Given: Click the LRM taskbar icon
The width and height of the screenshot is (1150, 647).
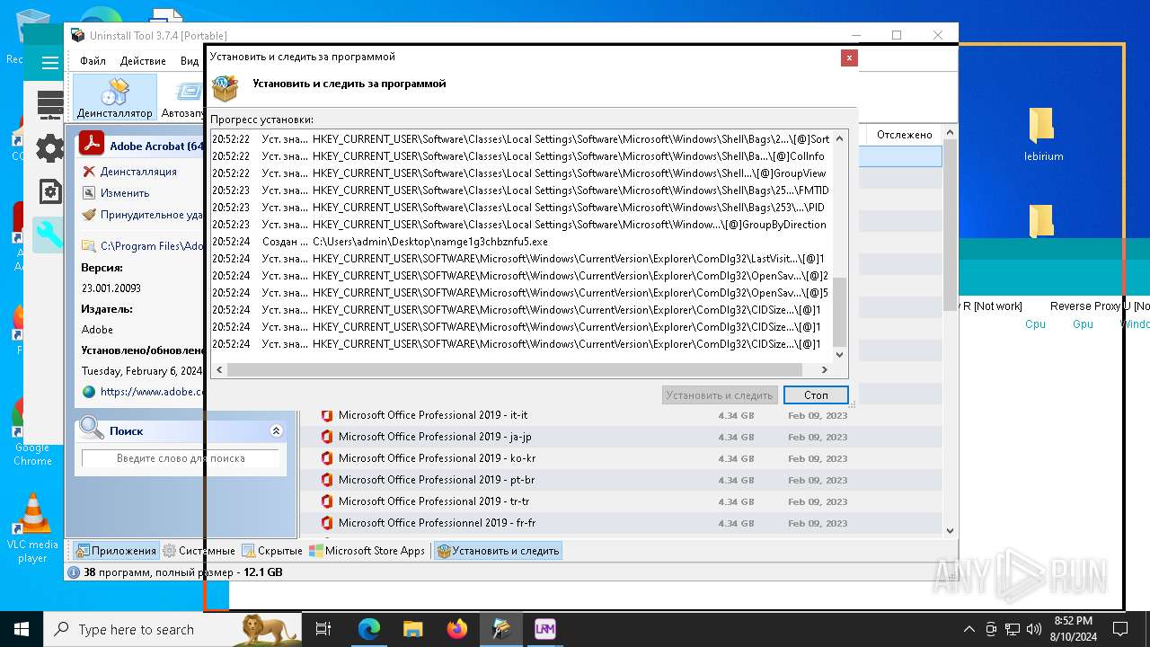Looking at the screenshot, I should tap(544, 629).
